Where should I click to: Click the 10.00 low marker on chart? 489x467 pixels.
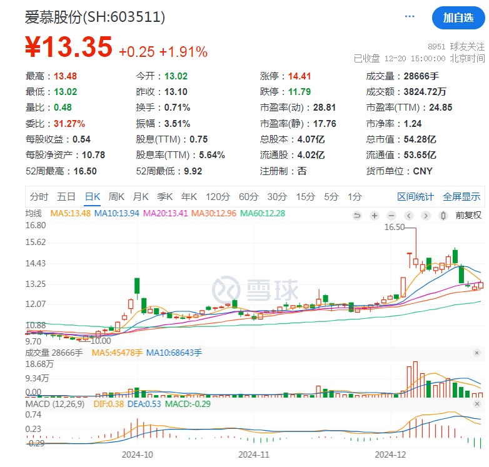point(101,341)
